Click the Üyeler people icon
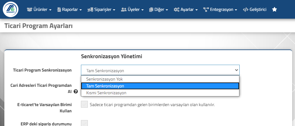 tap(124, 10)
